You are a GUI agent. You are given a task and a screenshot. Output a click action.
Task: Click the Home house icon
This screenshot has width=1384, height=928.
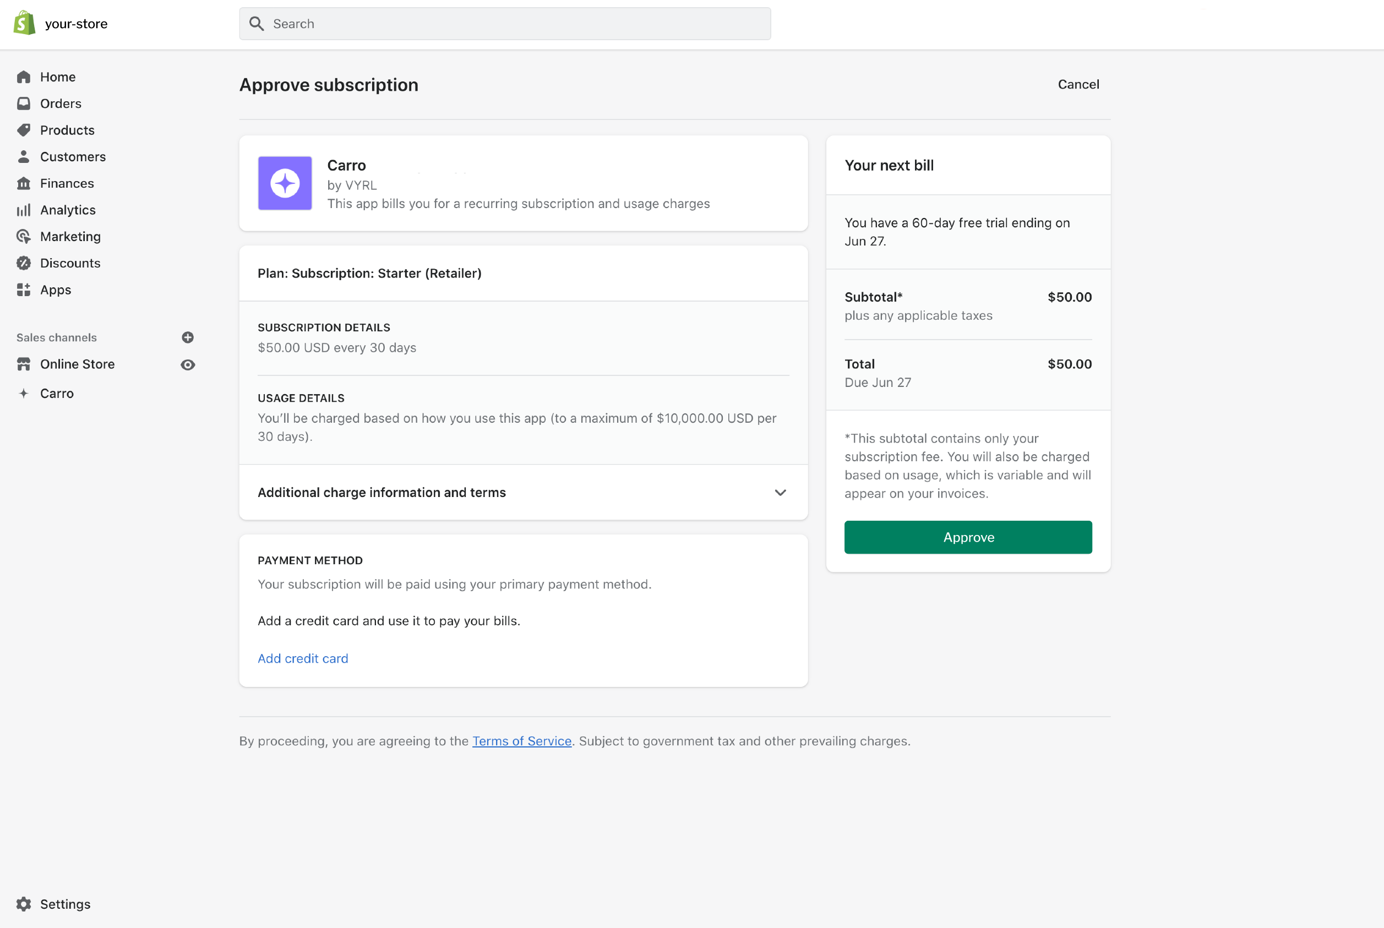pyautogui.click(x=24, y=77)
